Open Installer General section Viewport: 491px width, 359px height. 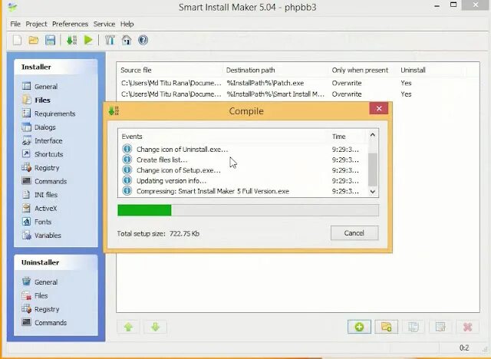tap(40, 87)
